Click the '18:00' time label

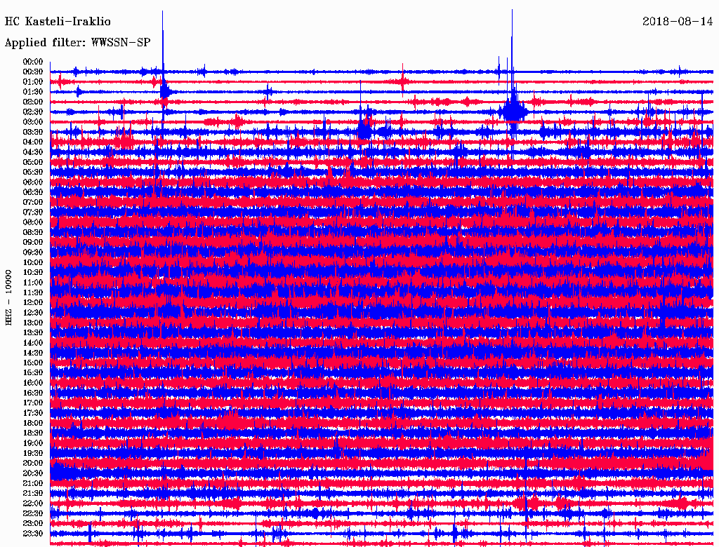tap(33, 423)
